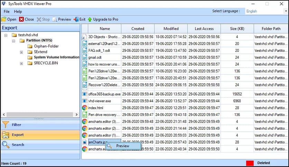Click the testvhd.vhd folder icon
The width and height of the screenshot is (289, 167).
(x=14, y=35)
